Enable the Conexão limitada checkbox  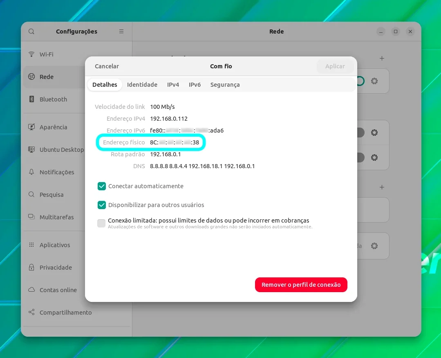[x=101, y=223]
